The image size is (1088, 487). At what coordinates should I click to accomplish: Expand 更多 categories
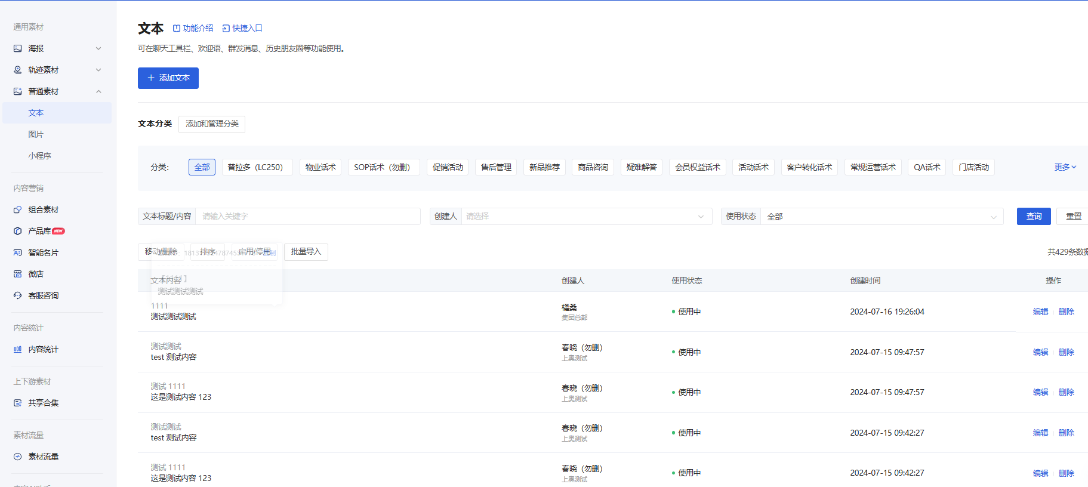[1065, 167]
